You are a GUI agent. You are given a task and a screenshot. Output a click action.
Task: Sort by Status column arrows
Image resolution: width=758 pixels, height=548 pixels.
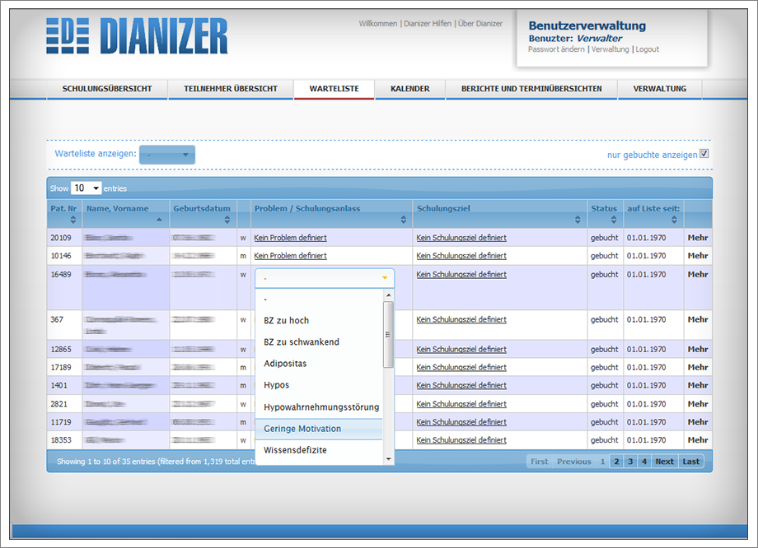(614, 220)
